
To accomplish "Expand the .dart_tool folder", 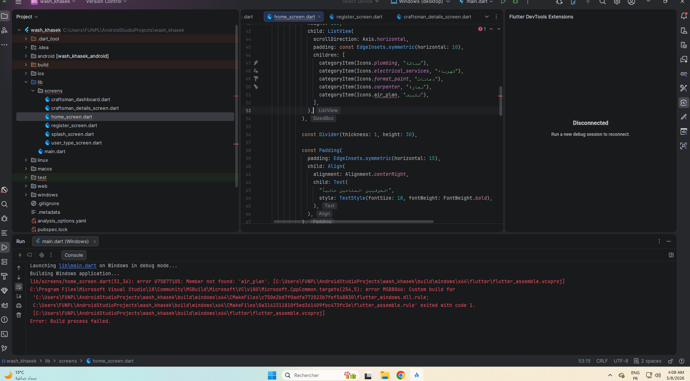I will (x=26, y=39).
